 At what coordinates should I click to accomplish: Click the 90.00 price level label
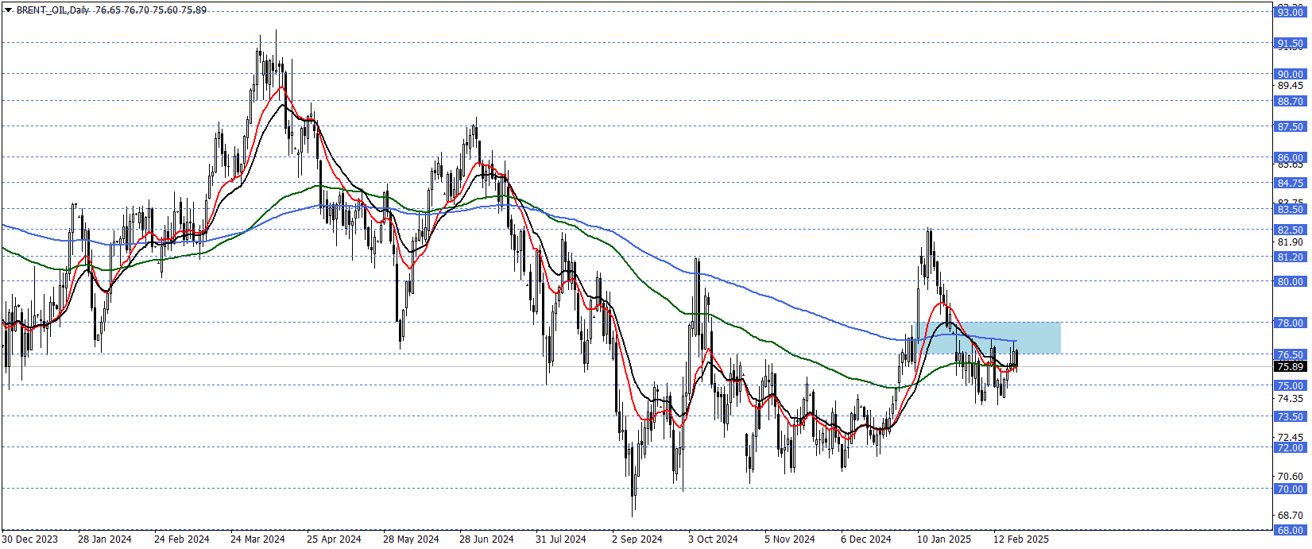[1291, 74]
